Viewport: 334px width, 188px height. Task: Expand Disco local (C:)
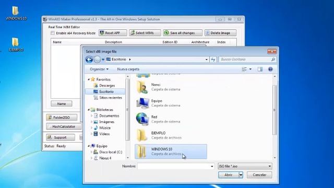[92, 152]
